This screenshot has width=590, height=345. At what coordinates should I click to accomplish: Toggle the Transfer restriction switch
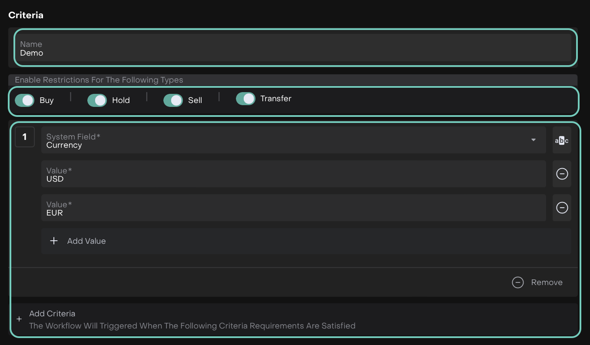point(245,99)
